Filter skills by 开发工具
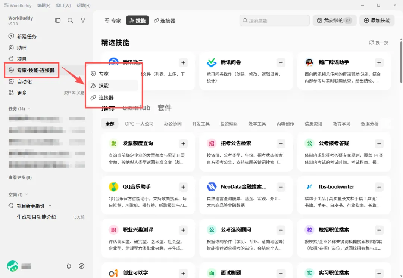Viewport: 403px width, 278px height. point(201,124)
